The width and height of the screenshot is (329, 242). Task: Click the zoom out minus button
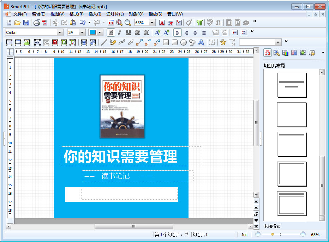point(258,234)
